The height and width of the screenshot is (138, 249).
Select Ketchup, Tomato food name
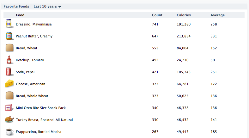click(x=30, y=60)
